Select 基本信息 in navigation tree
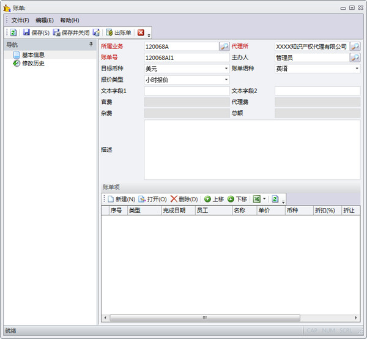This screenshot has height=339, width=367. [33, 55]
